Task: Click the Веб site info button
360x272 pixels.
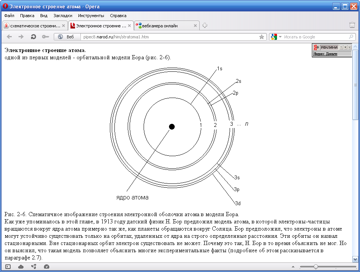Action: pos(67,37)
